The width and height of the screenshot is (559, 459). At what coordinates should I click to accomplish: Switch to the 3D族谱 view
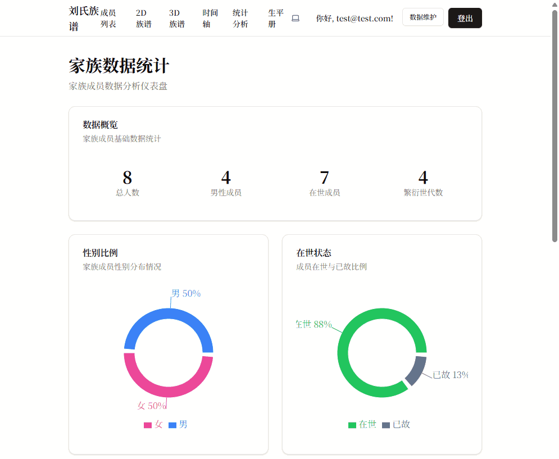177,19
